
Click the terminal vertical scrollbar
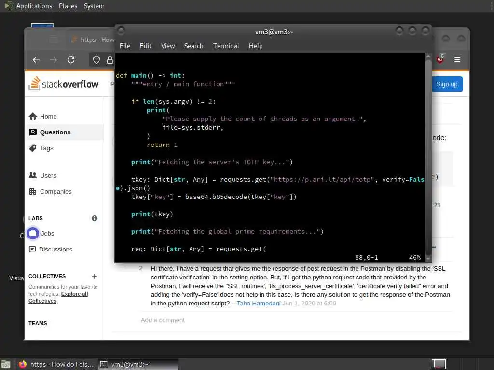click(428, 158)
